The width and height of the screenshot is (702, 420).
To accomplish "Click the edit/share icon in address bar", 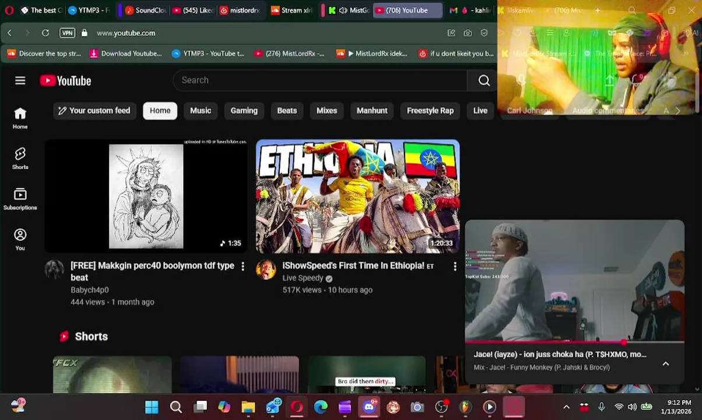I will coord(451,33).
